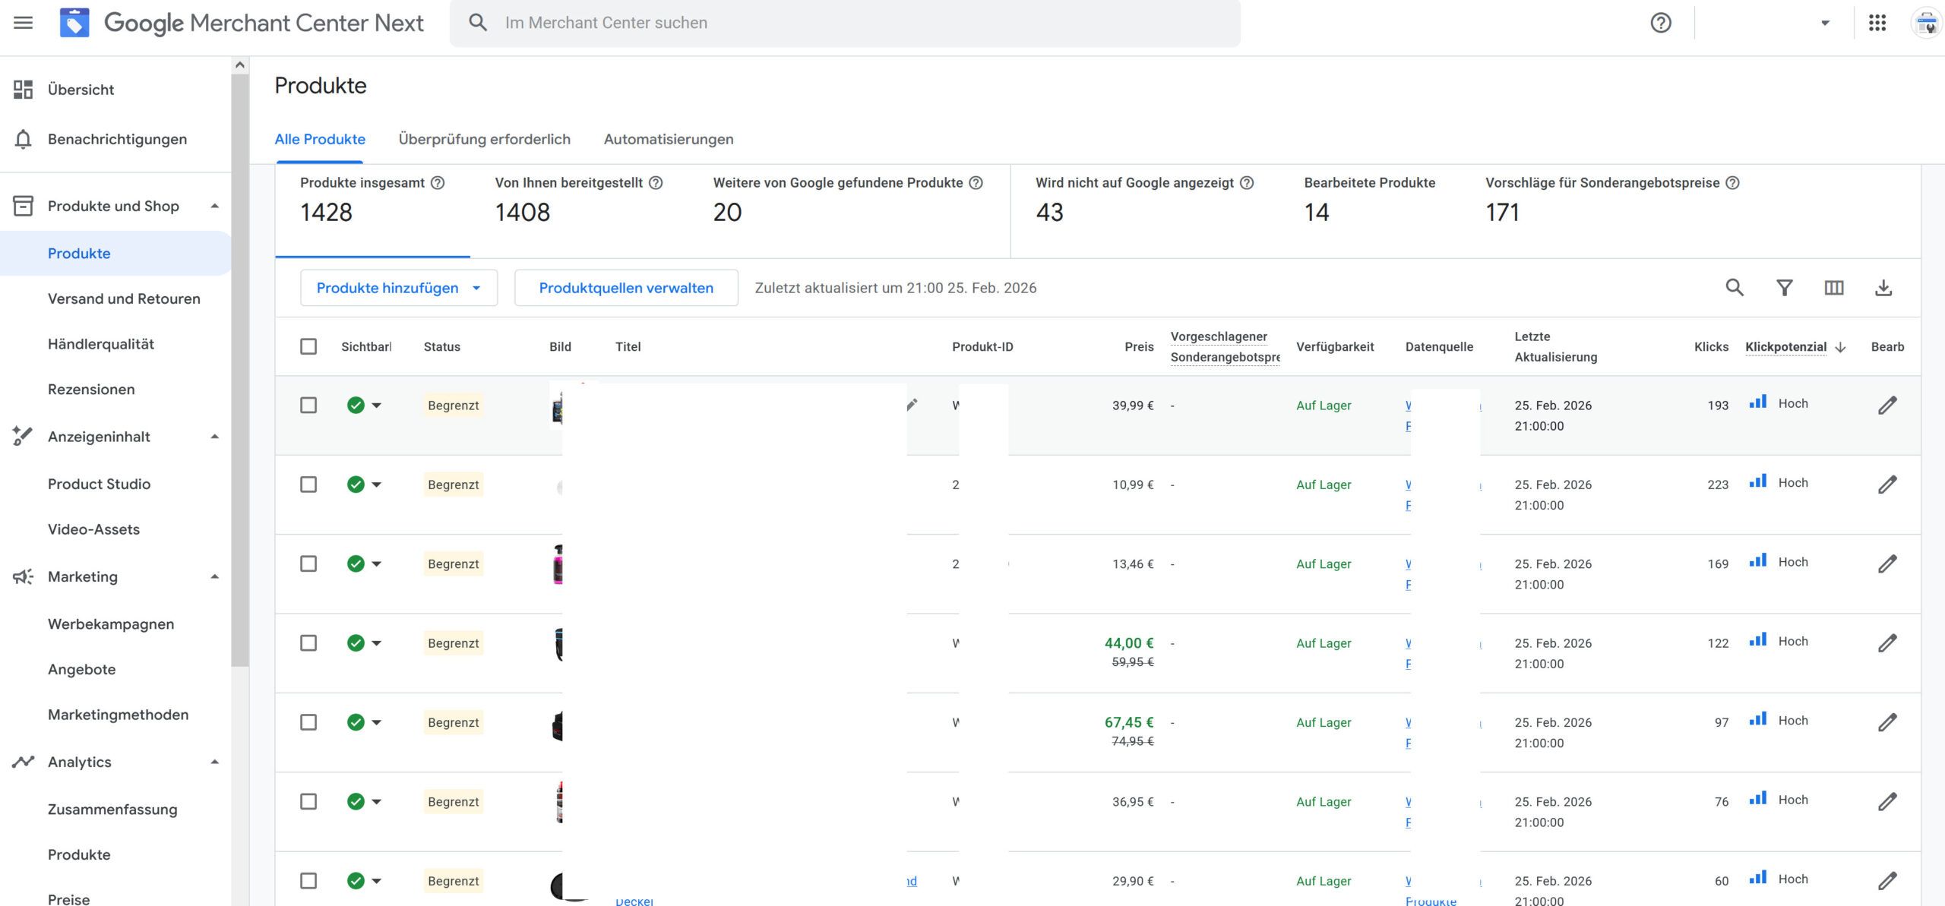Open the product filter funnel icon
This screenshot has height=906, width=1945.
pos(1784,288)
